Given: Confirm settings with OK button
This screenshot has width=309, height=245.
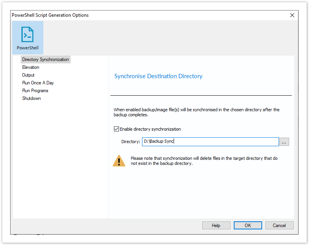Looking at the screenshot, I should pyautogui.click(x=248, y=225).
